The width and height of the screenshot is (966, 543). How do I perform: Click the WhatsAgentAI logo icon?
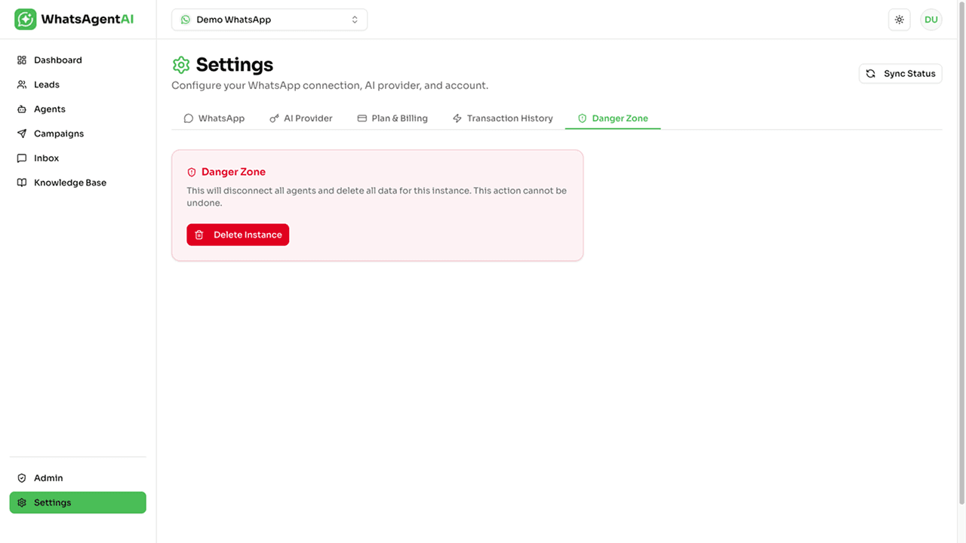point(26,20)
